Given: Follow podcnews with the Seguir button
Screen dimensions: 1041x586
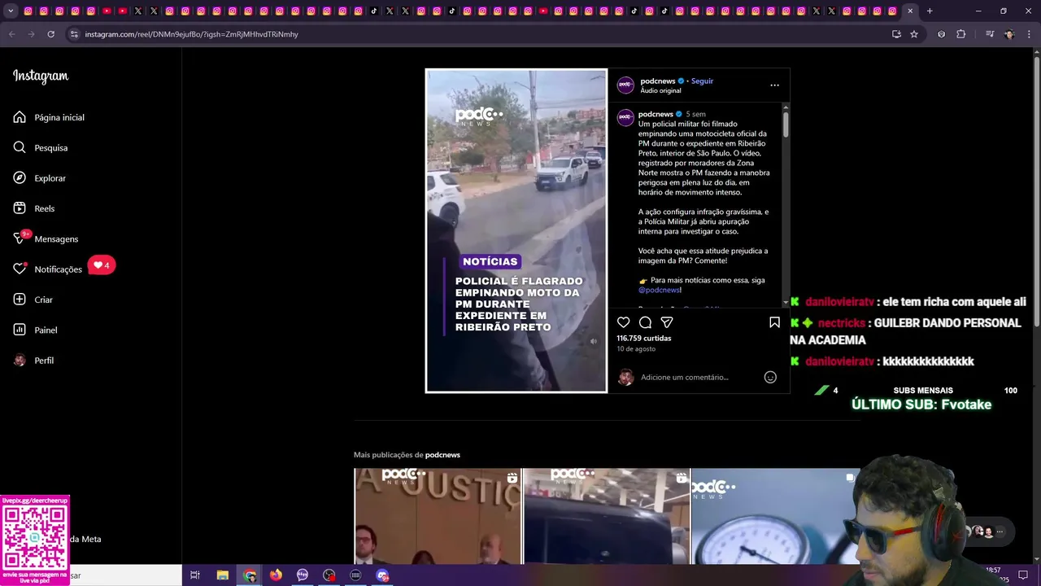Looking at the screenshot, I should [x=702, y=81].
